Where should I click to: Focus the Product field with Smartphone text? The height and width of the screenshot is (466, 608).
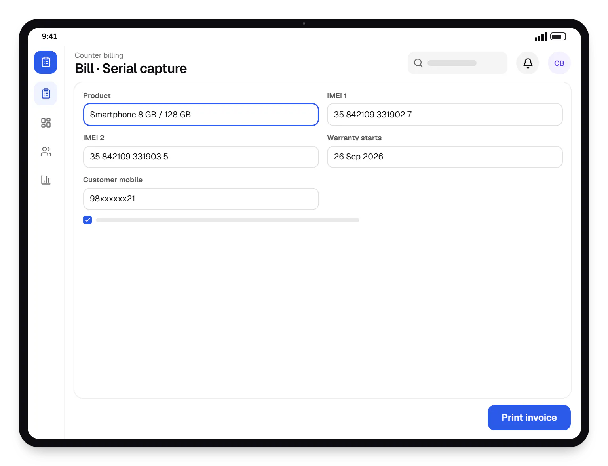(201, 115)
